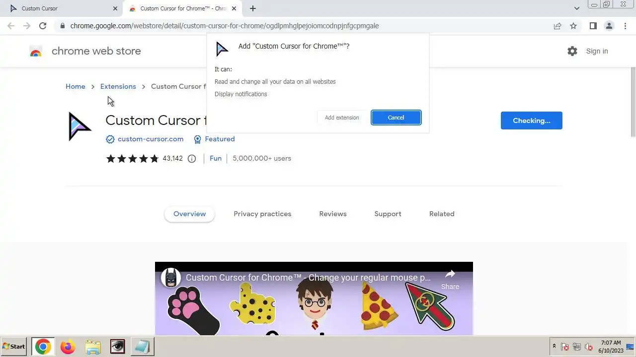Screen dimensions: 636x357
Task: Click the address bar URL
Action: coord(225,26)
